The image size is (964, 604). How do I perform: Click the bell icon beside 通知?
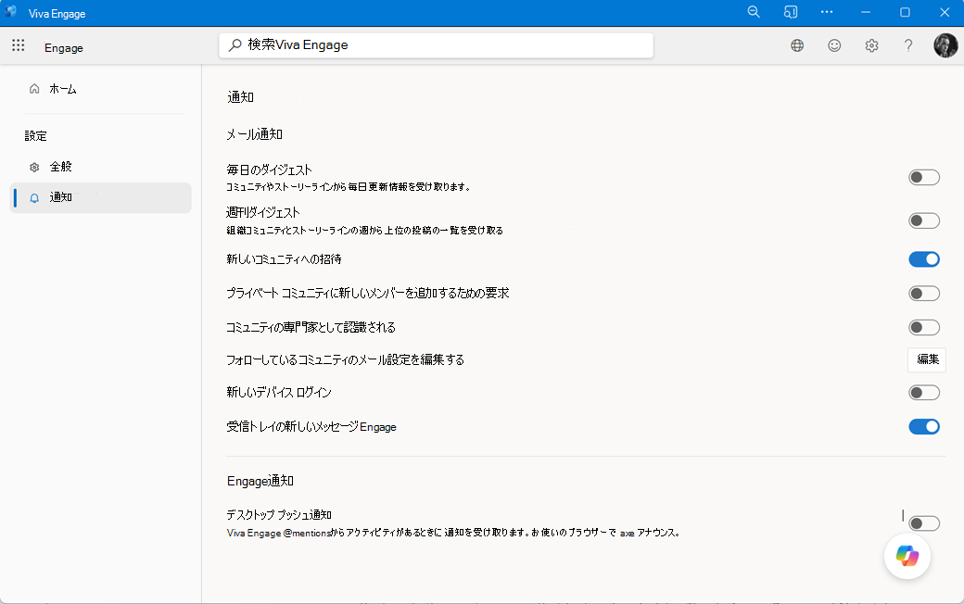34,198
